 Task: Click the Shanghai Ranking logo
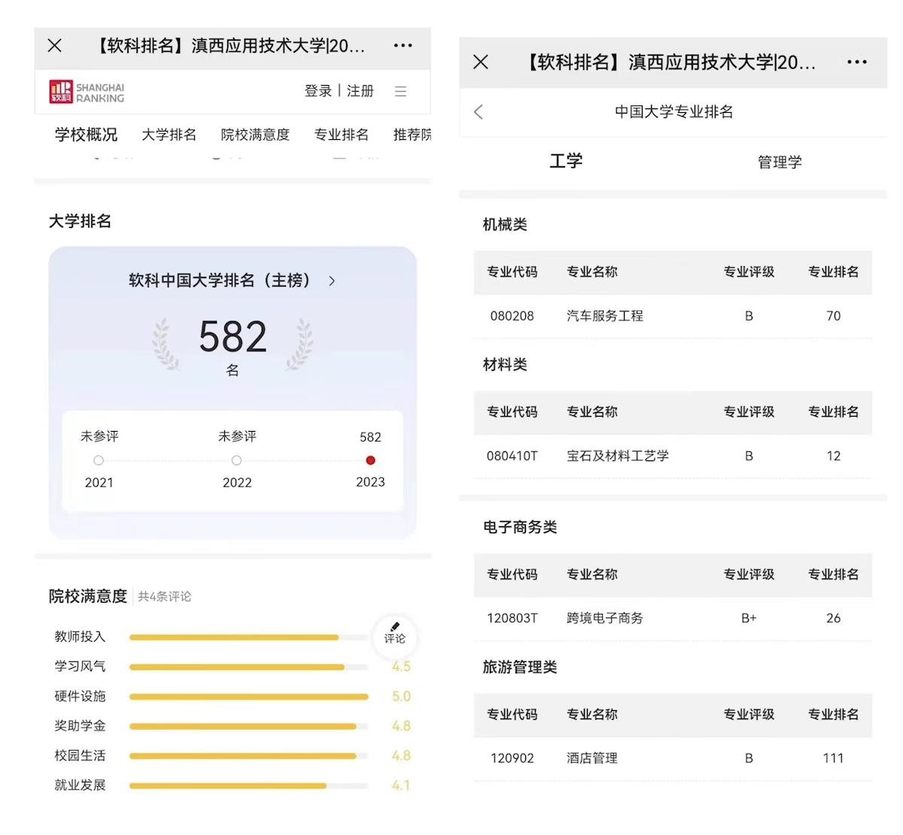[87, 92]
